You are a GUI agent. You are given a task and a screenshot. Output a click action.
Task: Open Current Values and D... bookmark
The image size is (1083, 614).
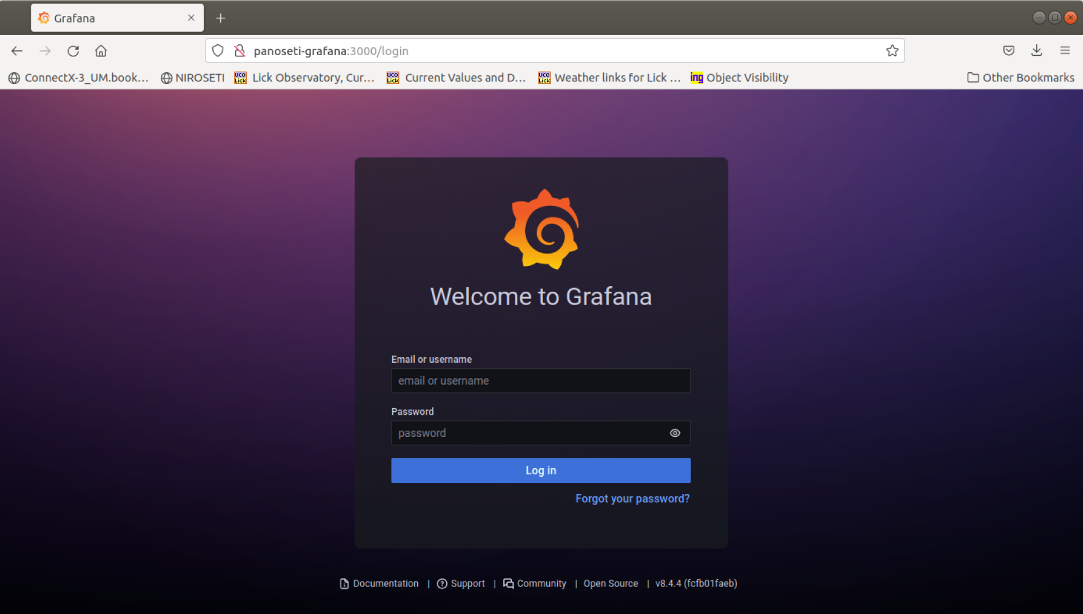pyautogui.click(x=457, y=78)
